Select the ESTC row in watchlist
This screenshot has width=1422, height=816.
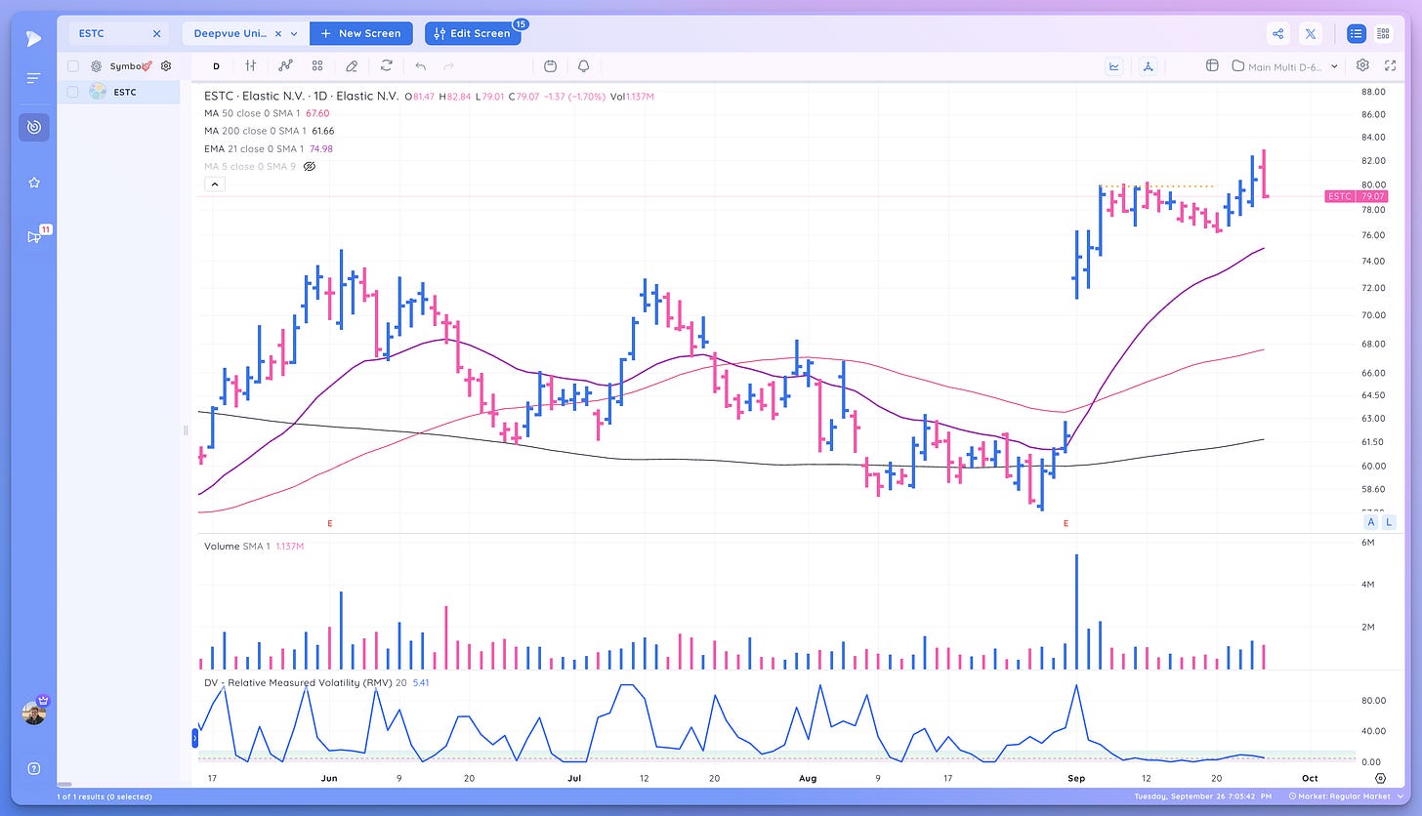118,92
